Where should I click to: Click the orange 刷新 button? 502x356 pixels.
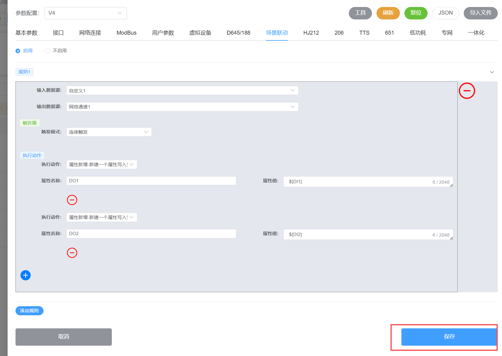point(388,13)
